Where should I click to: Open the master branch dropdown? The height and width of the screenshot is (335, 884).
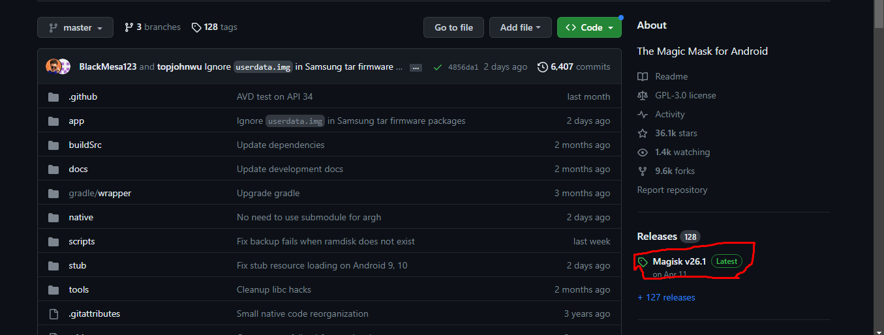click(x=75, y=27)
